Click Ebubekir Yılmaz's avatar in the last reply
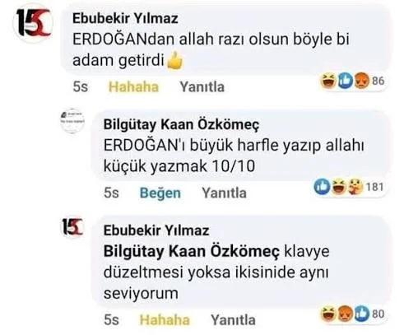Screen dimensions: 404x335 pyautogui.click(x=72, y=227)
